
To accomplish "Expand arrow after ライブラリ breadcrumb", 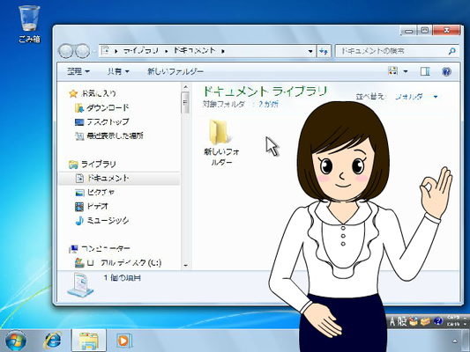I will click(x=166, y=51).
